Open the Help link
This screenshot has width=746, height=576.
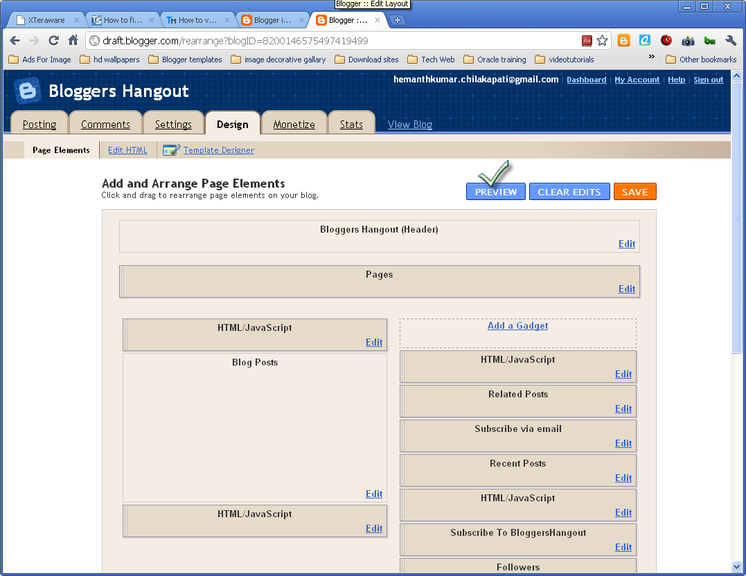pos(677,80)
